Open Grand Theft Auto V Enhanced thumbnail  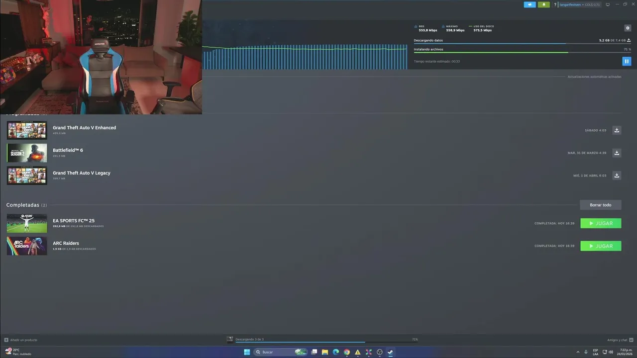27,130
